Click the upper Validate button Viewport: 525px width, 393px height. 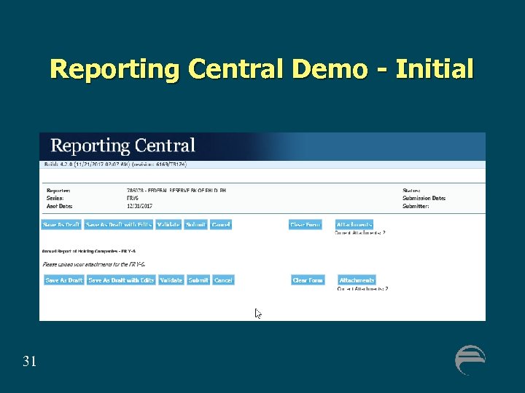pyautogui.click(x=168, y=225)
